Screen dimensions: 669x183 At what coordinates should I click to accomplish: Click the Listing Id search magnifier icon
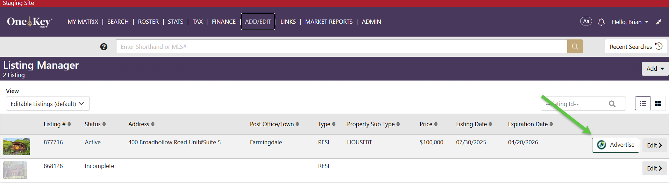pos(612,104)
